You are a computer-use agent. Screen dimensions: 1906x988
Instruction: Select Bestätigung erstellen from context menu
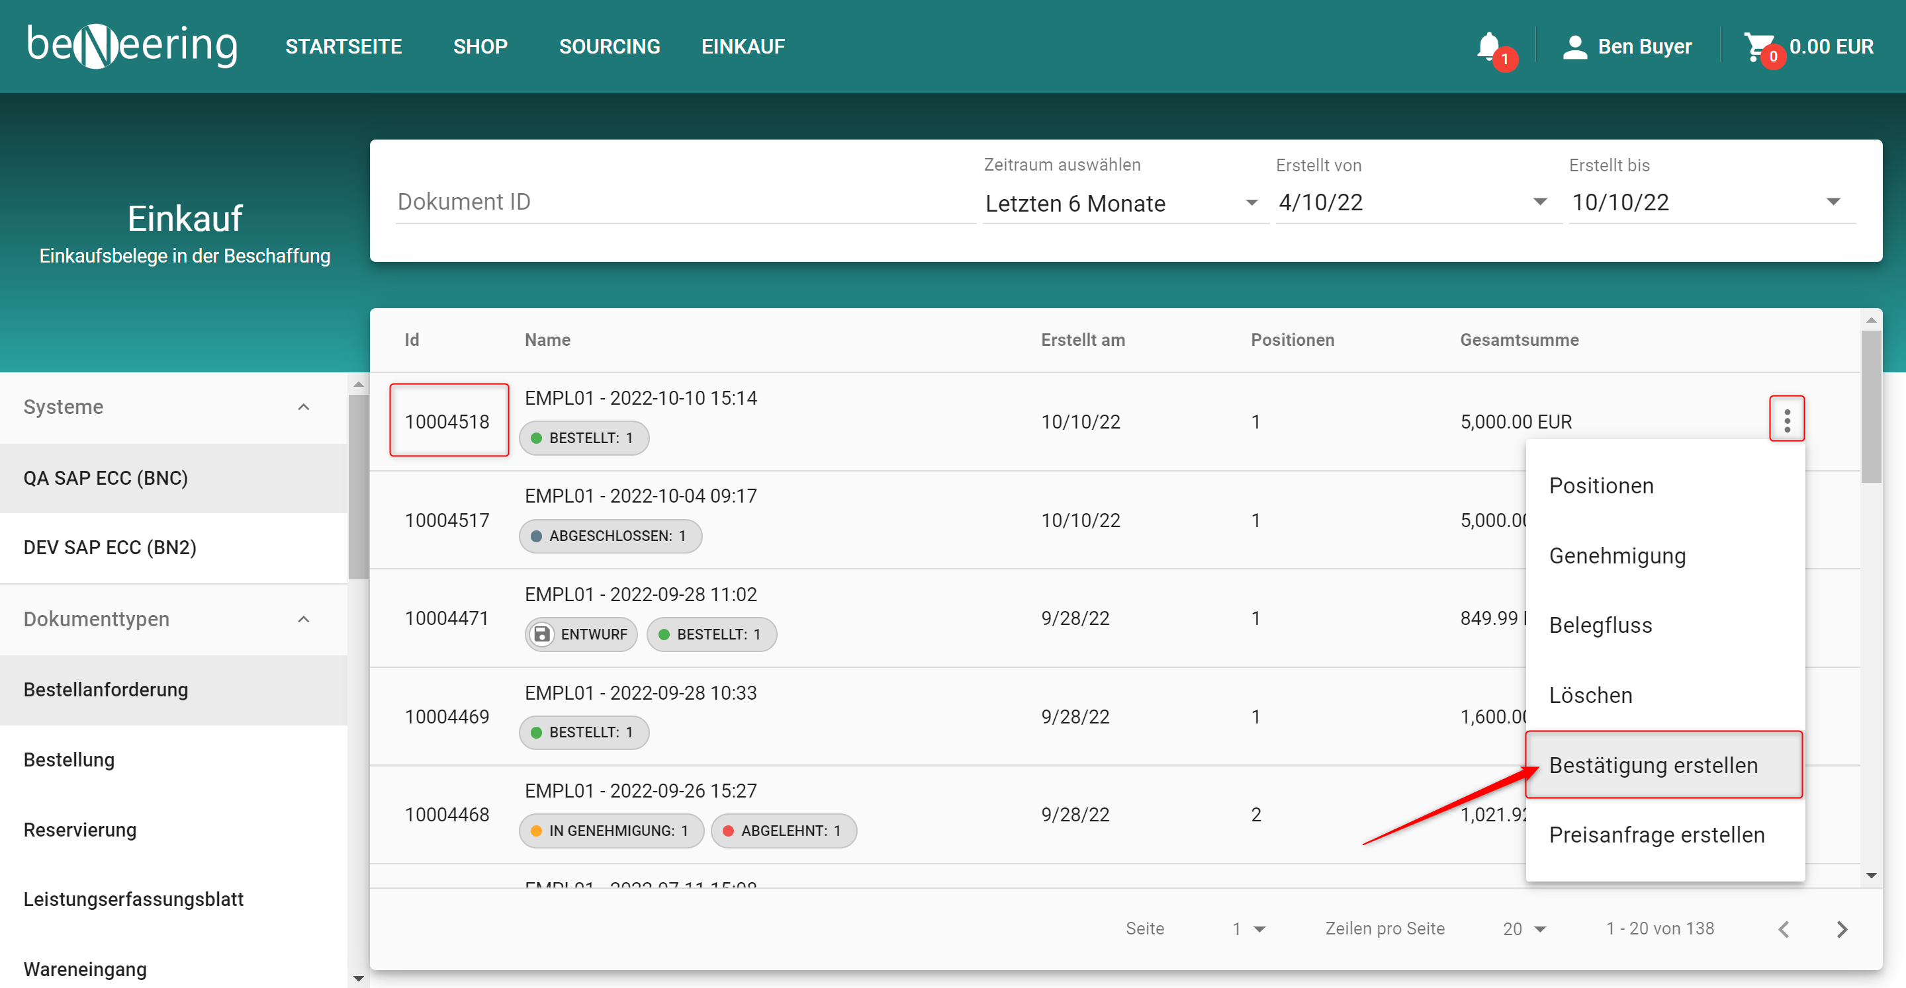(x=1653, y=764)
